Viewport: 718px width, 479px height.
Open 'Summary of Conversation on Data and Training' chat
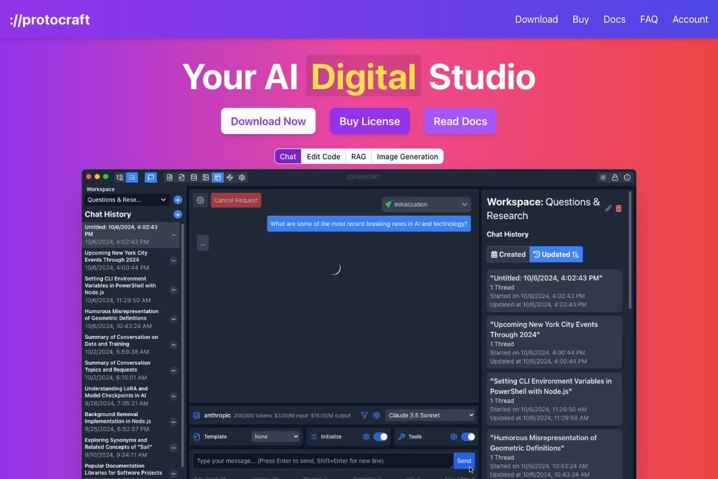[x=130, y=344]
